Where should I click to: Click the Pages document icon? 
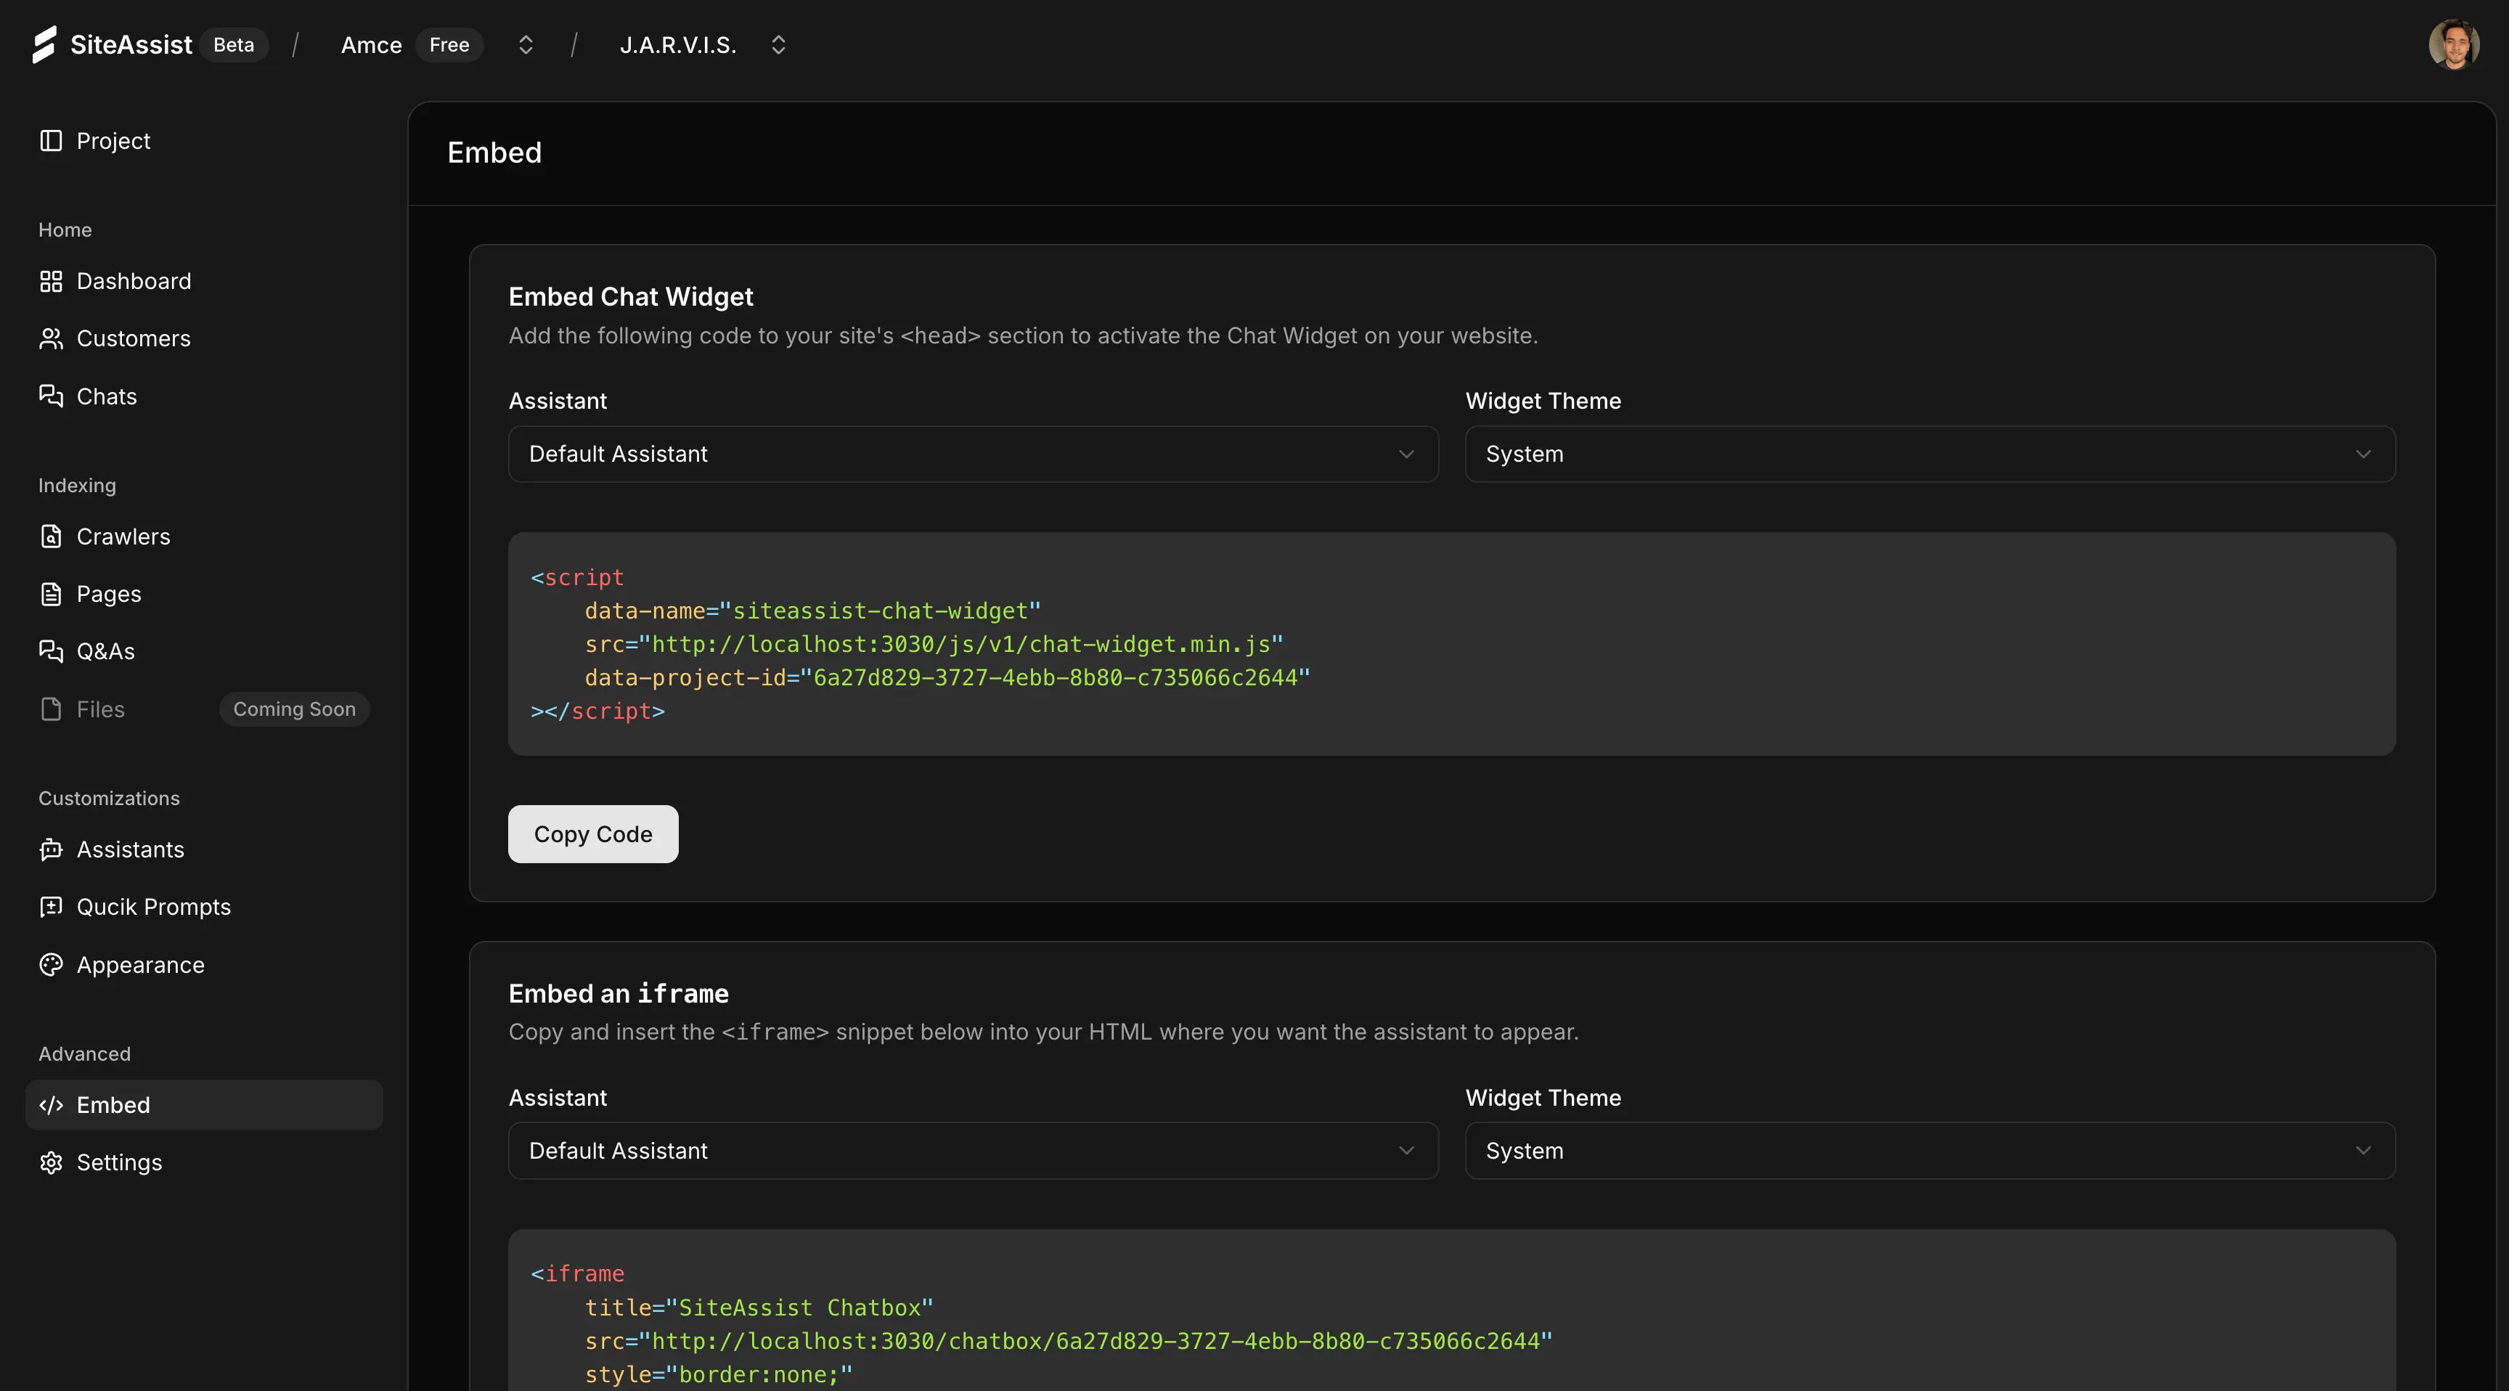[x=51, y=594]
